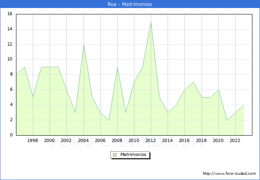The width and height of the screenshot is (260, 180).
Task: Select the 2014 x-axis year label
Action: click(168, 140)
